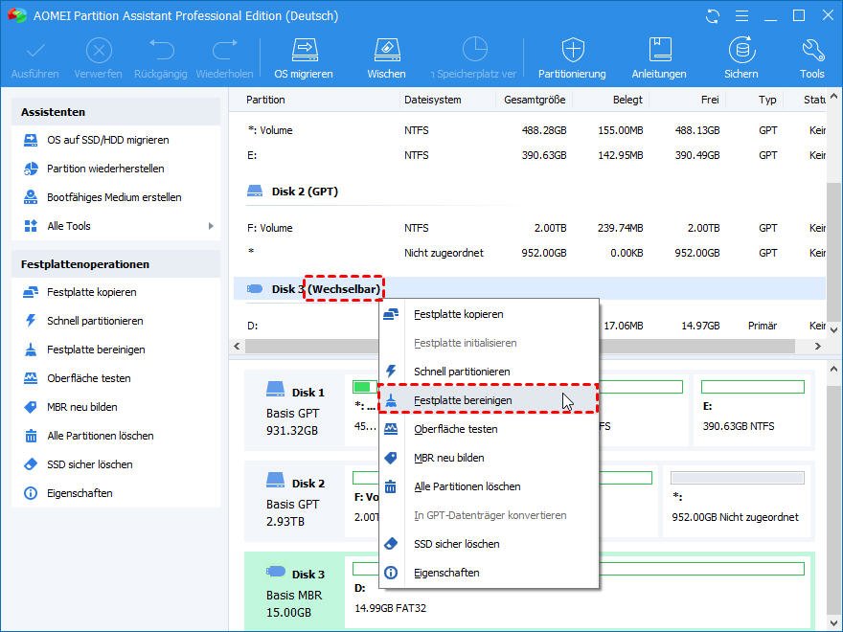The height and width of the screenshot is (632, 843).
Task: Click the Sichern backup icon
Action: [x=741, y=50]
